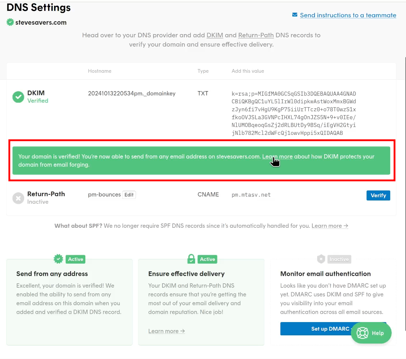Click the Ensure effective delivery heading
406x359 pixels.
187,274
